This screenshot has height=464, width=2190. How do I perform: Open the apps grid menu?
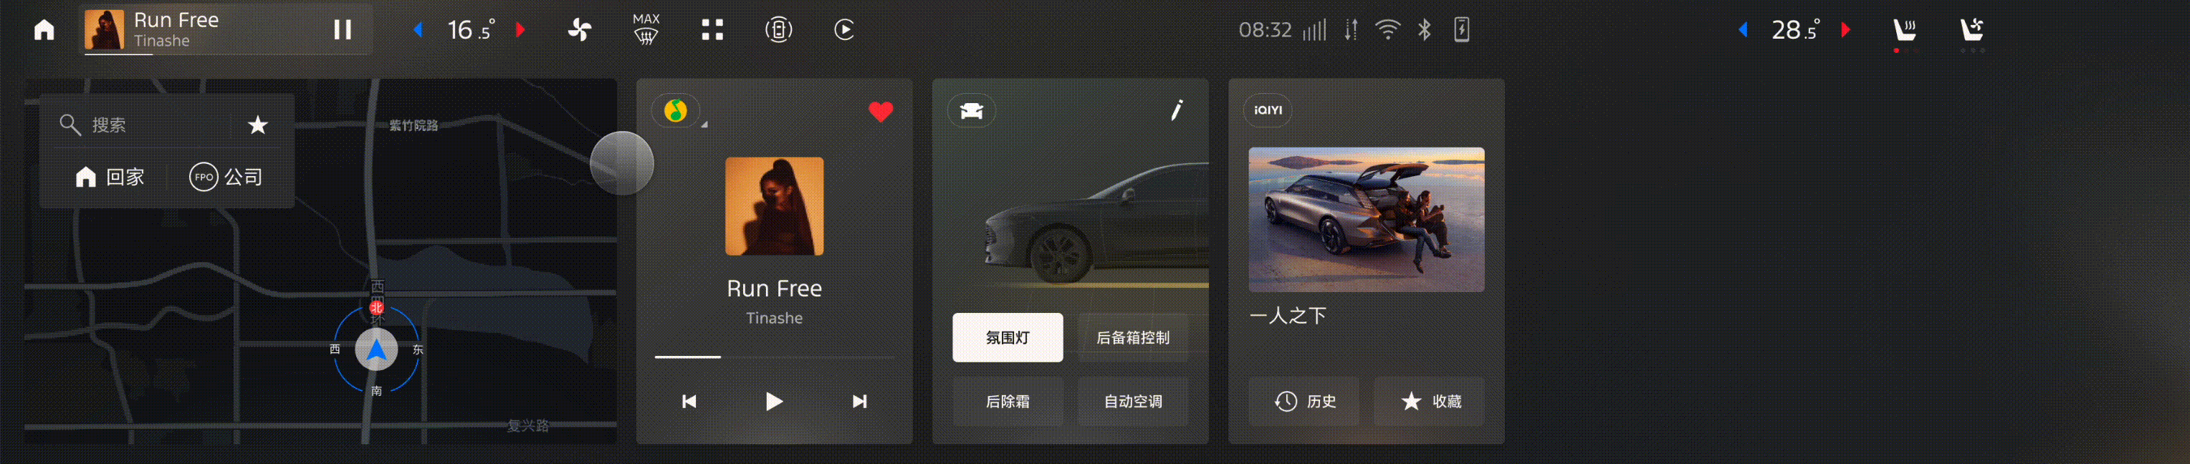[712, 30]
